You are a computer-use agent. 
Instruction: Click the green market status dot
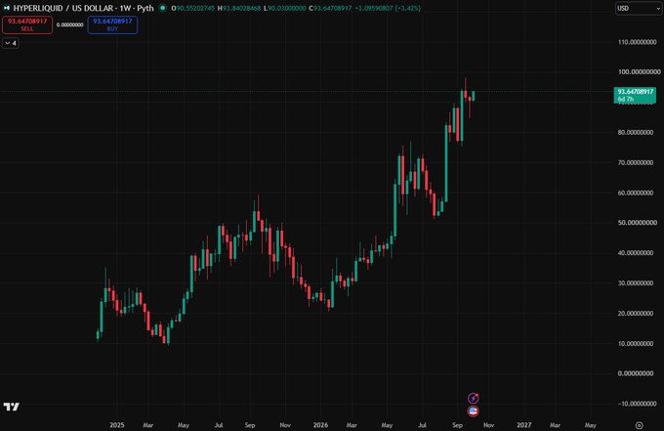click(163, 8)
